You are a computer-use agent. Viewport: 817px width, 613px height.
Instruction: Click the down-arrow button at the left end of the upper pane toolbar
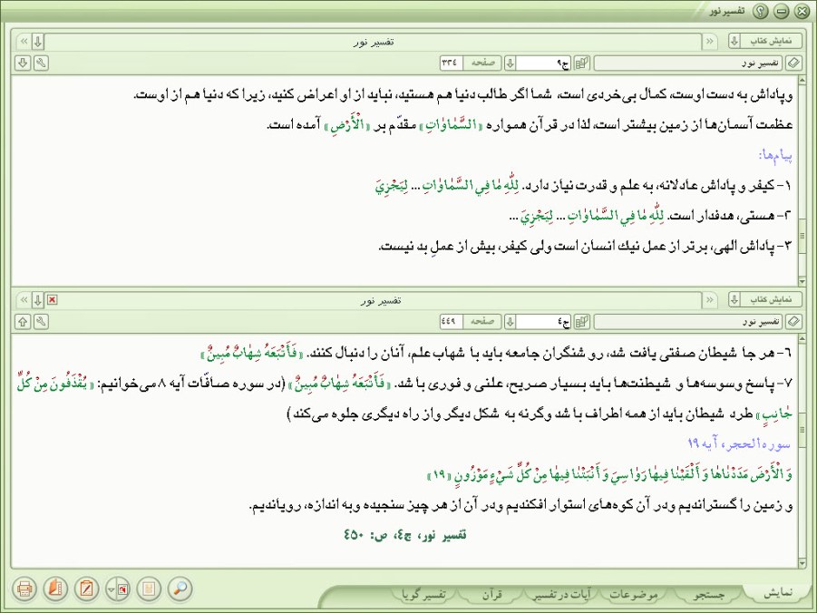(x=23, y=63)
